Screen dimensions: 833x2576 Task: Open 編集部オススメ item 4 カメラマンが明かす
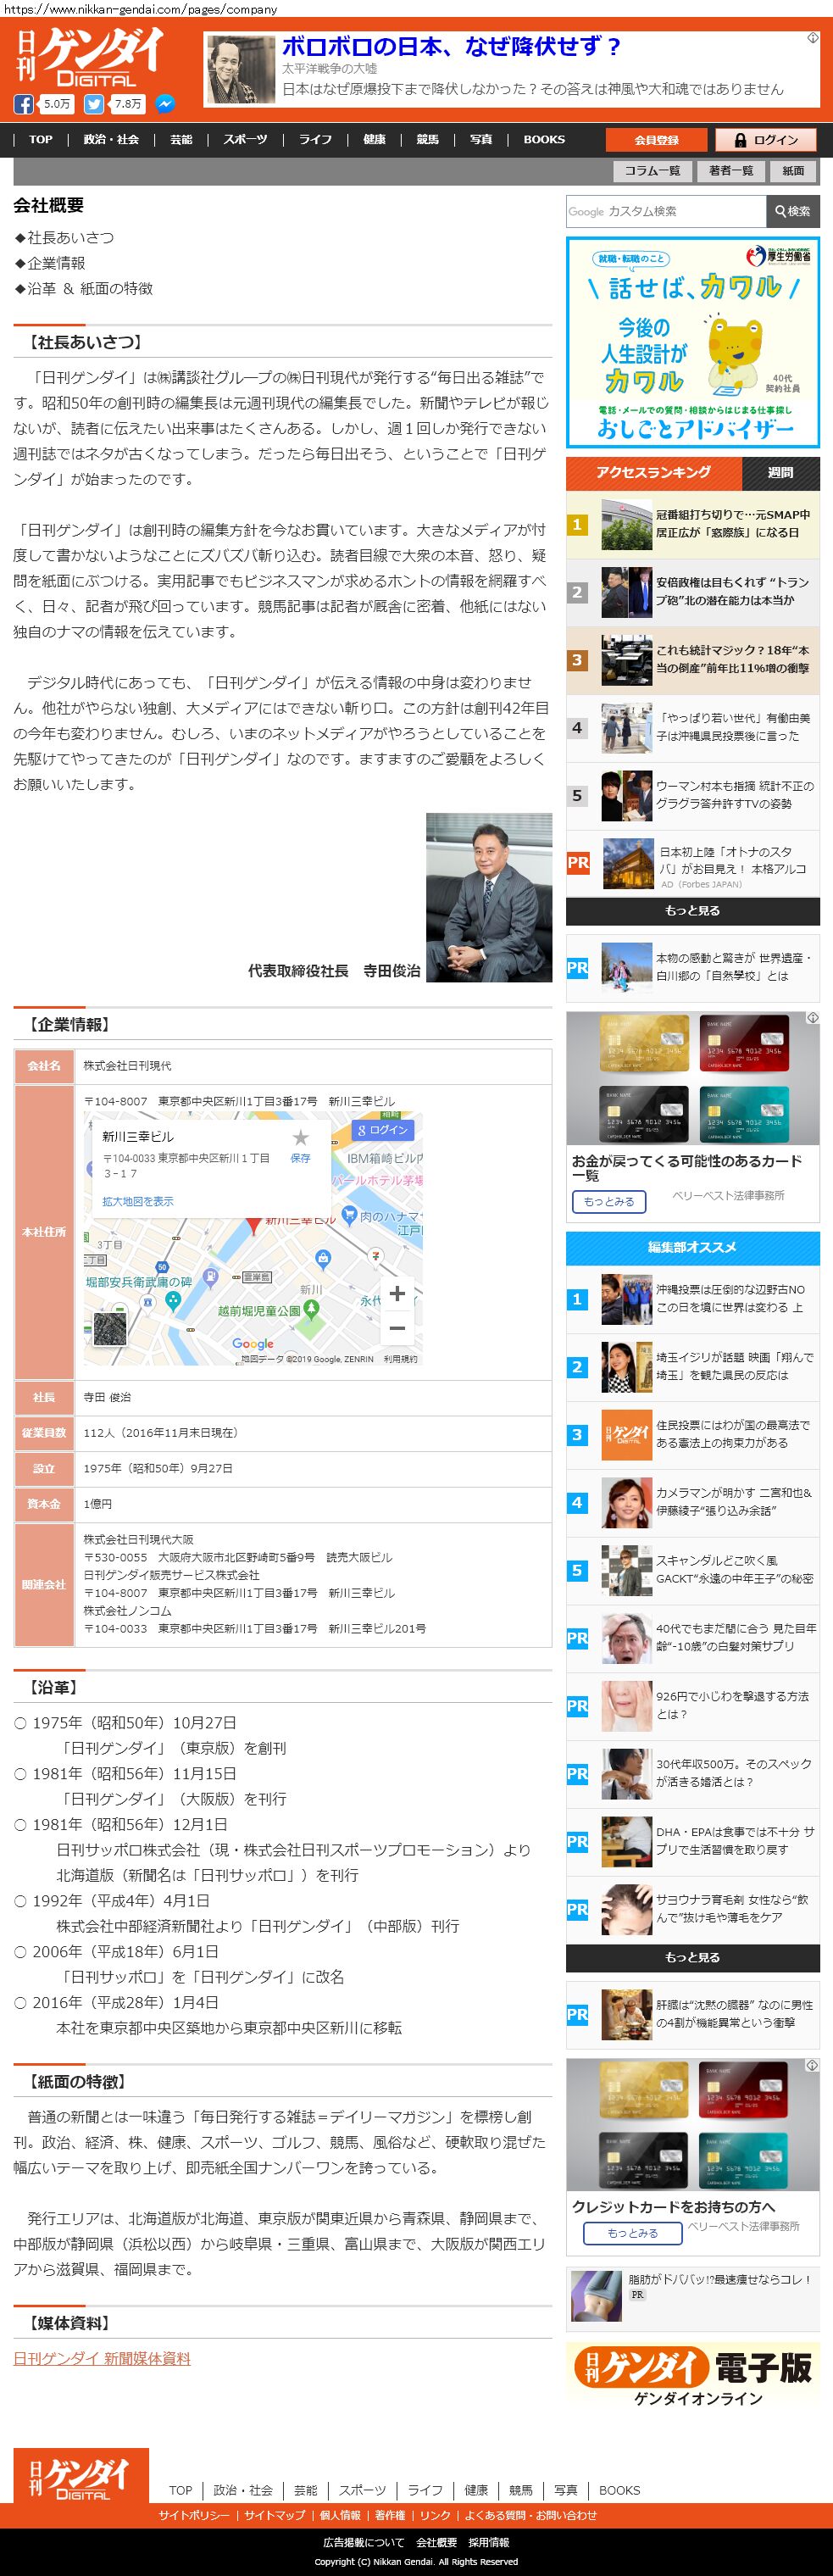[x=693, y=1503]
